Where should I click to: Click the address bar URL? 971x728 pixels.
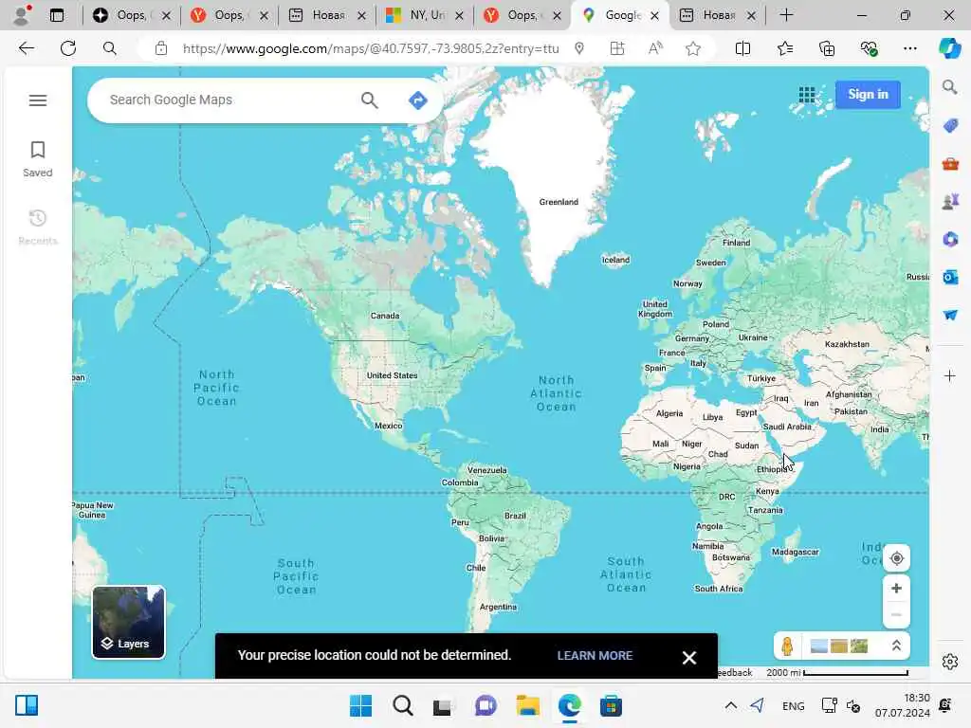[x=371, y=48]
